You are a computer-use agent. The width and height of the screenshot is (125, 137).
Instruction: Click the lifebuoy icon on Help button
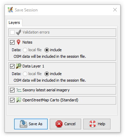point(93,124)
